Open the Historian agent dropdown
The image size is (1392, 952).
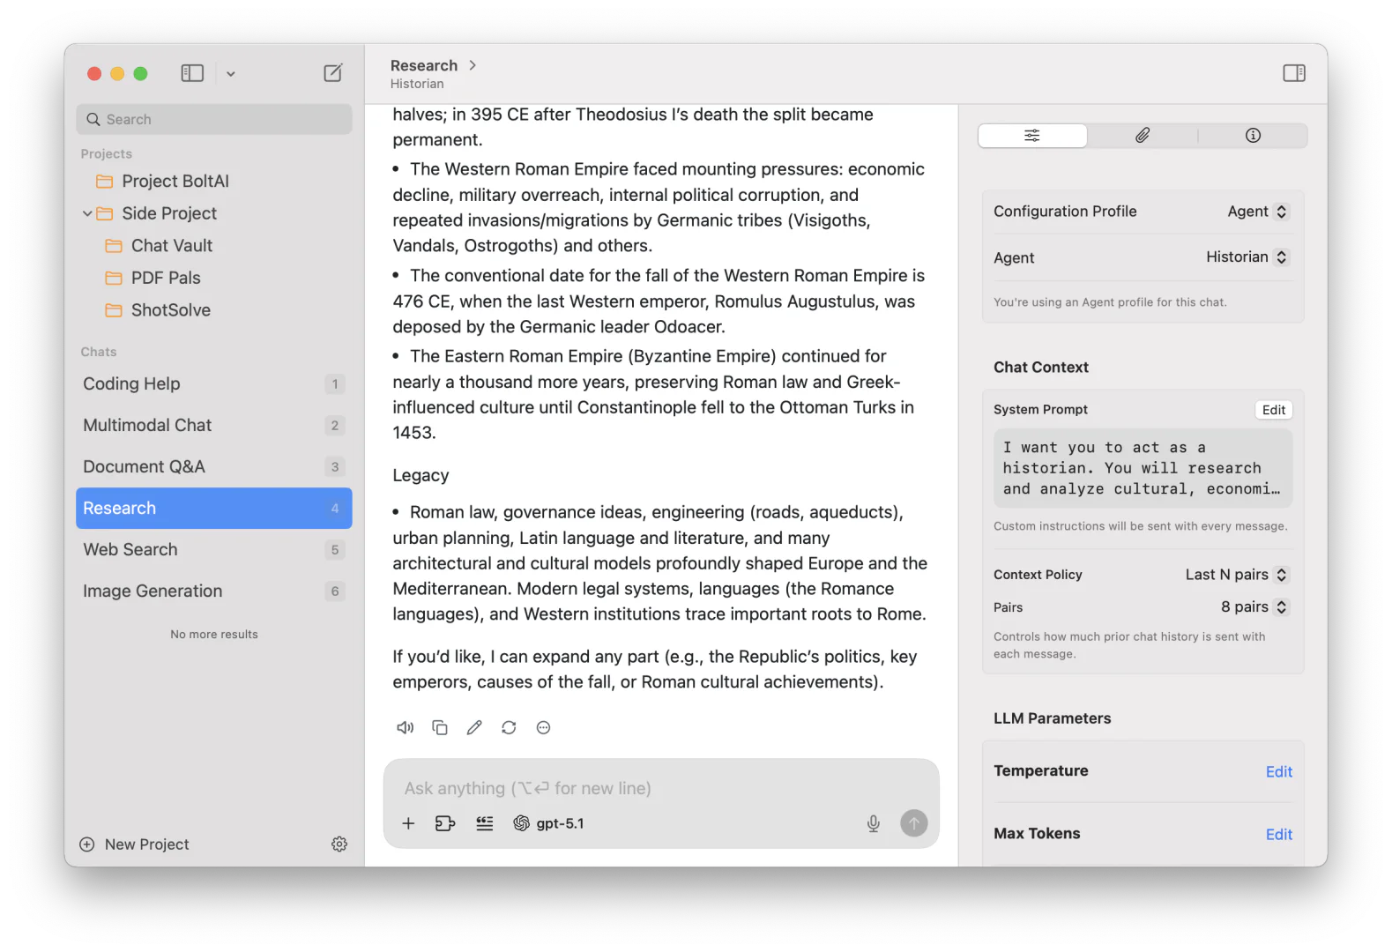1247,257
